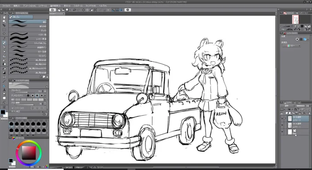
Task: Select second anti-aliasing option
Action: pos(33,96)
